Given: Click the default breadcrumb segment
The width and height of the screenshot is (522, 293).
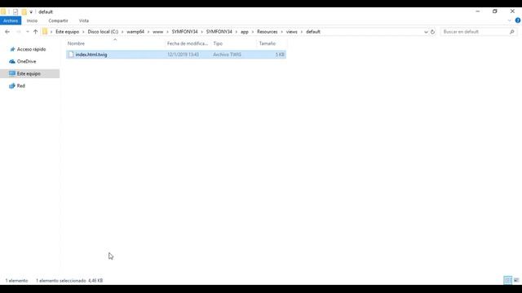Looking at the screenshot, I should 313,32.
